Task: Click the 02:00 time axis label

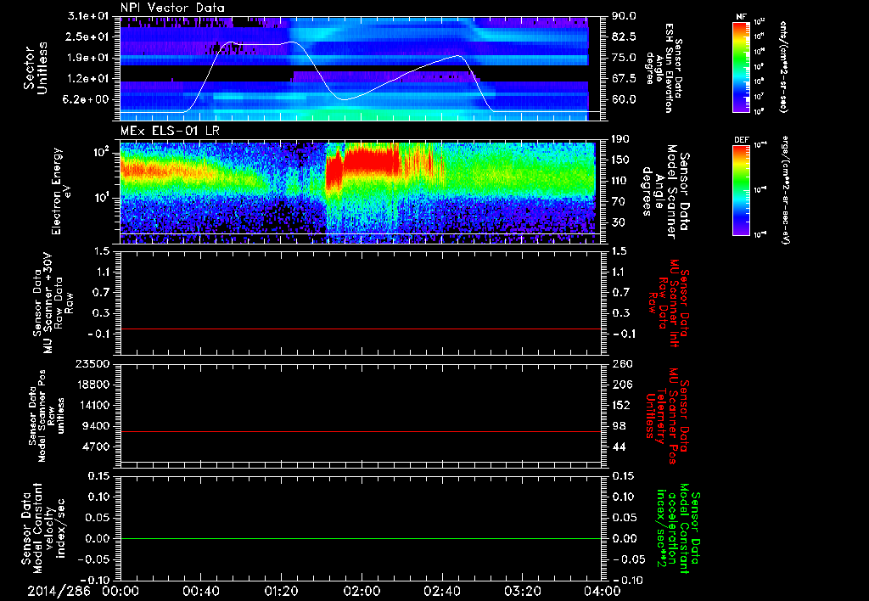Action: [x=360, y=590]
